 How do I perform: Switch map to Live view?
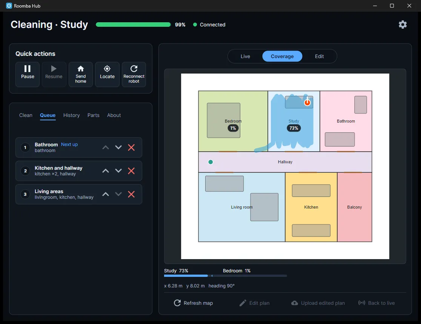[x=245, y=56]
